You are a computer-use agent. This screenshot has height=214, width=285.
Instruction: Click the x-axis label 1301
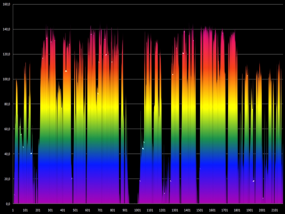[x=175, y=210]
